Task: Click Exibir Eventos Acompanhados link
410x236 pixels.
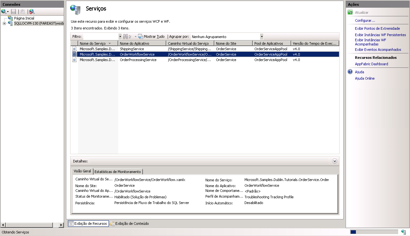Action: click(378, 50)
